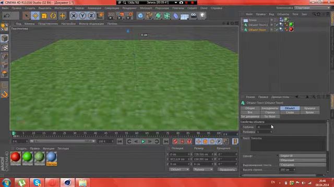Open the deformers icon
The width and height of the screenshot is (334, 187).
[176, 16]
